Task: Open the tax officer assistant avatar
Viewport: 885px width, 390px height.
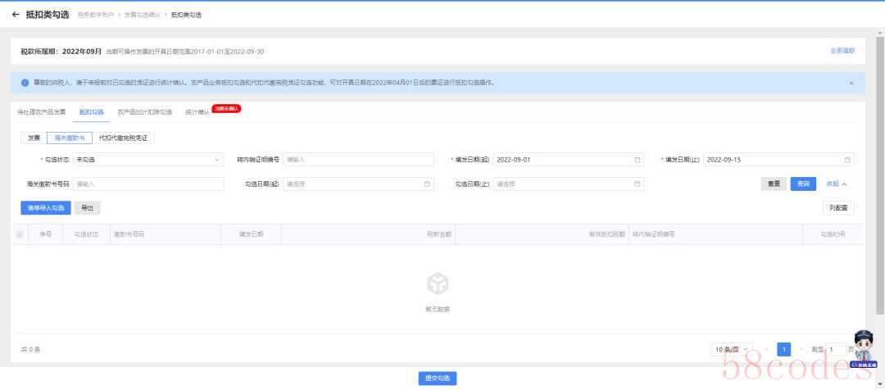Action: point(860,345)
